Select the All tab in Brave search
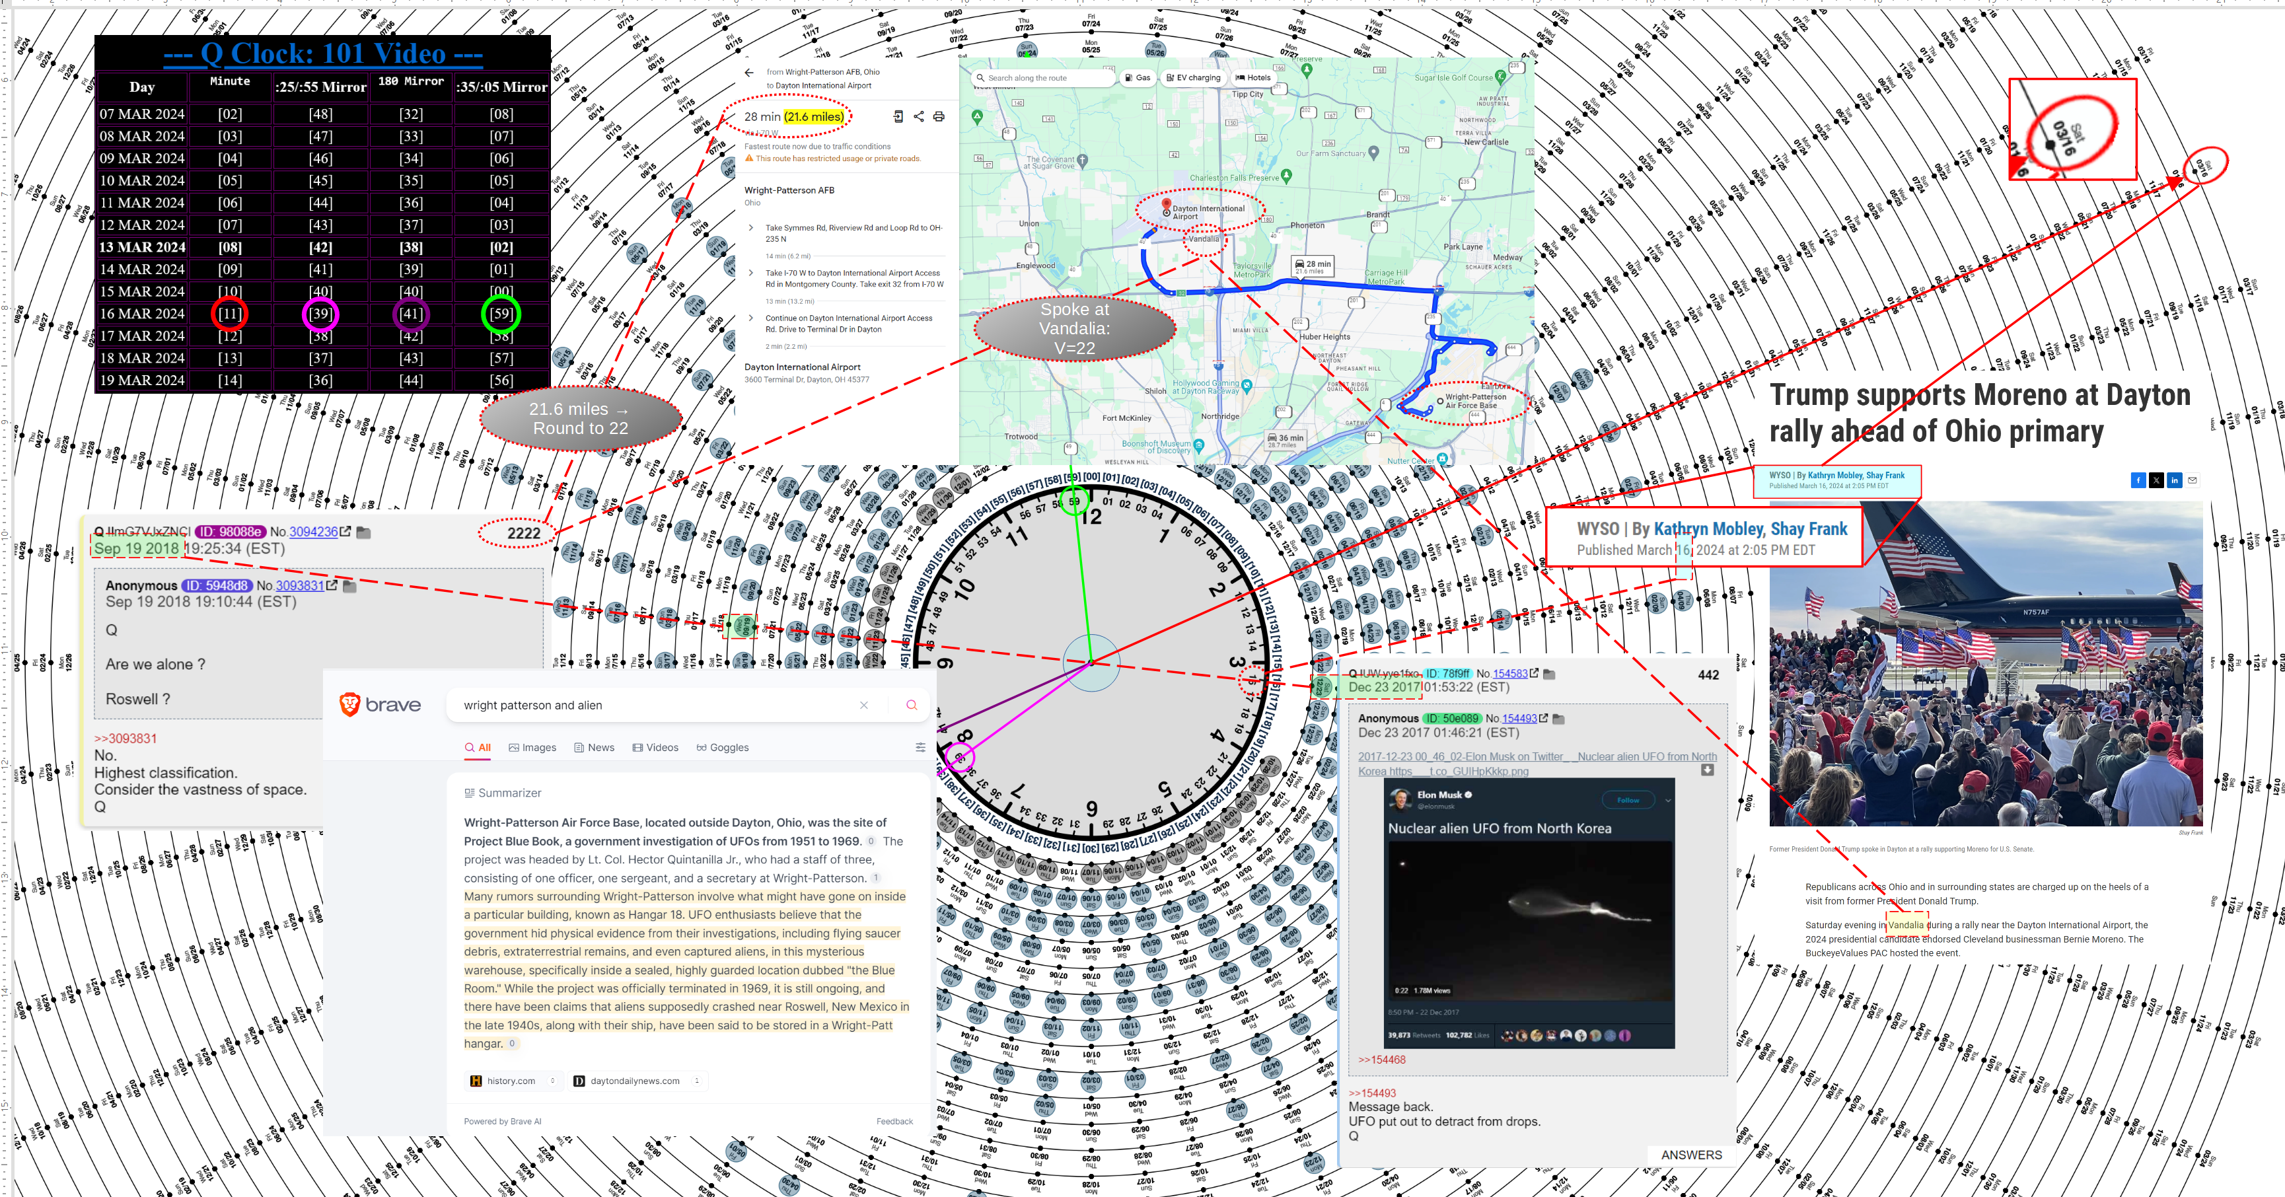 coord(477,747)
